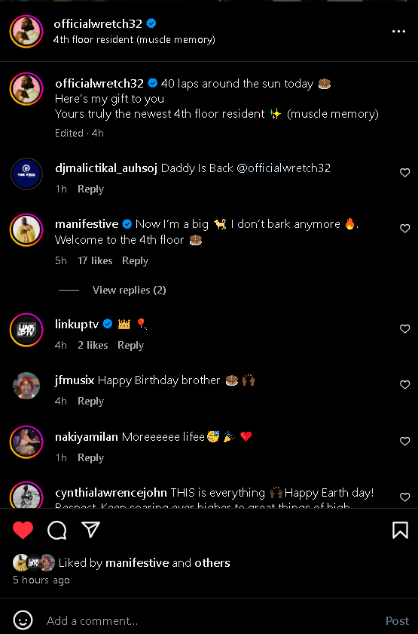The width and height of the screenshot is (418, 634).
Task: Share post via paper plane icon
Action: (x=91, y=529)
